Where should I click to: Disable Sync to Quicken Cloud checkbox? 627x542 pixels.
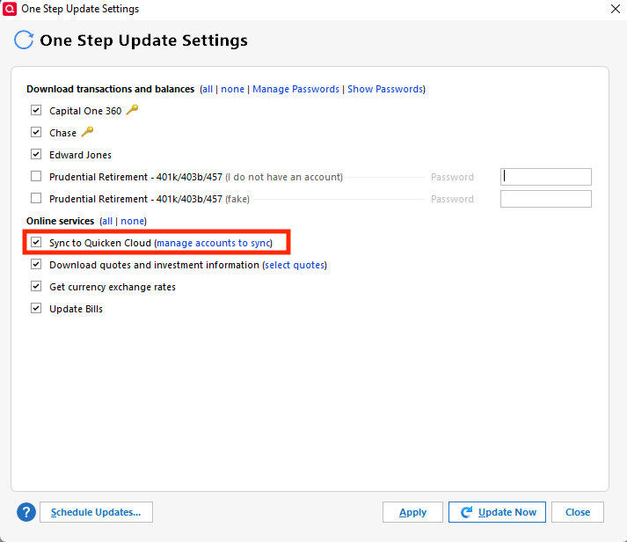tap(36, 242)
